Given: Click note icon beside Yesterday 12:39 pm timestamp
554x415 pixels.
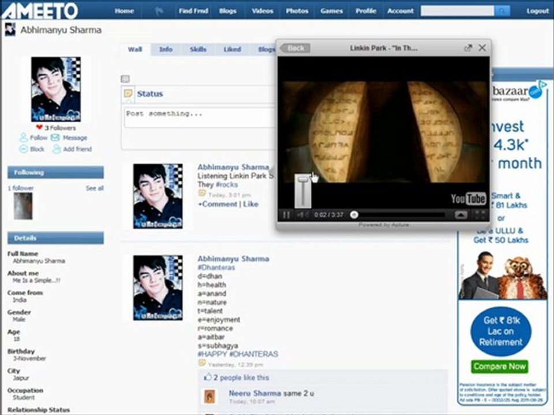Looking at the screenshot, I should 202,363.
